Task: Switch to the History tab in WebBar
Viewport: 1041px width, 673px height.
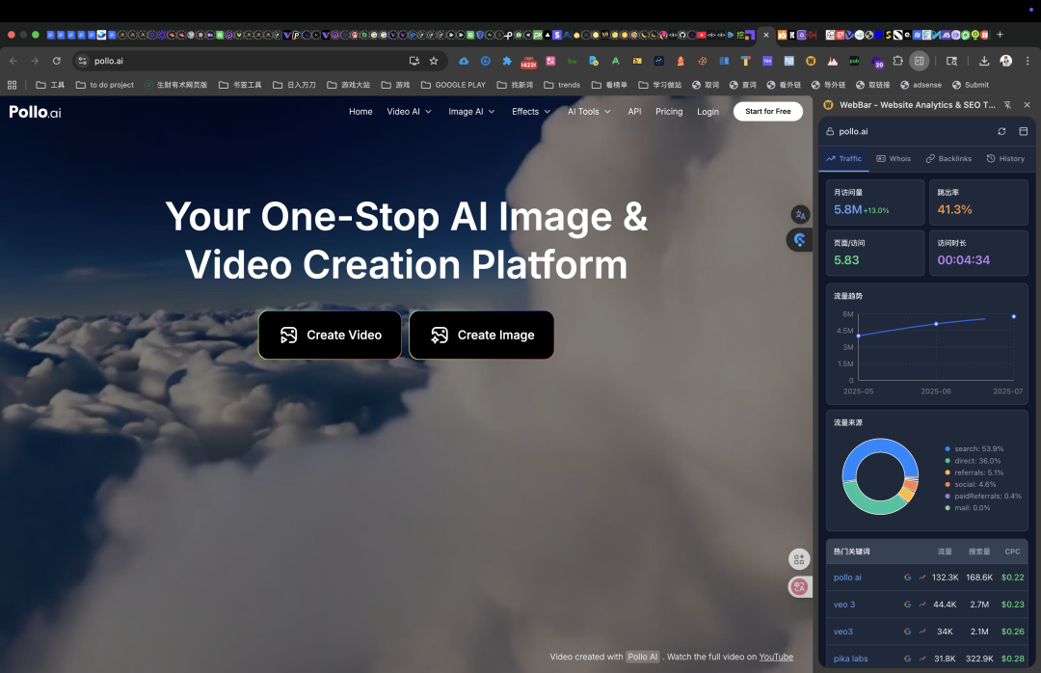Action: 1005,159
